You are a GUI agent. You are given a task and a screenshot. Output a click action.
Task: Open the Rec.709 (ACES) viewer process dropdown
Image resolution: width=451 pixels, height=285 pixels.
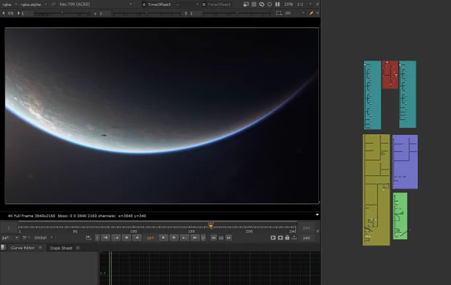96,5
